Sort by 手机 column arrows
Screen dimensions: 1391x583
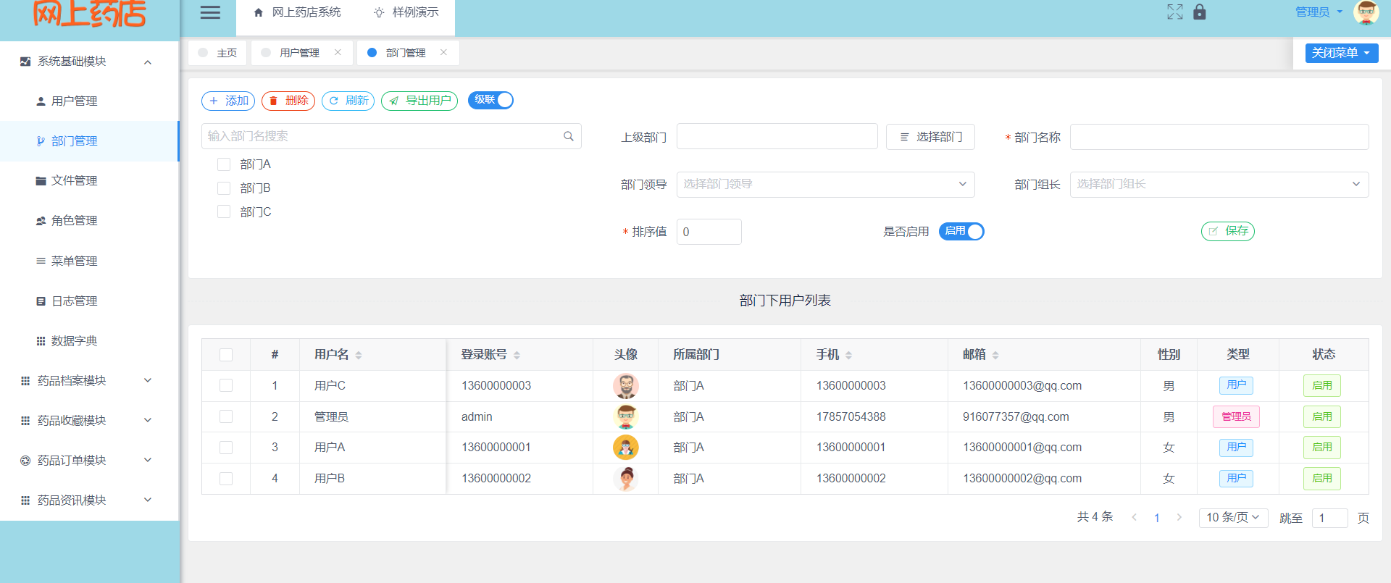(848, 355)
